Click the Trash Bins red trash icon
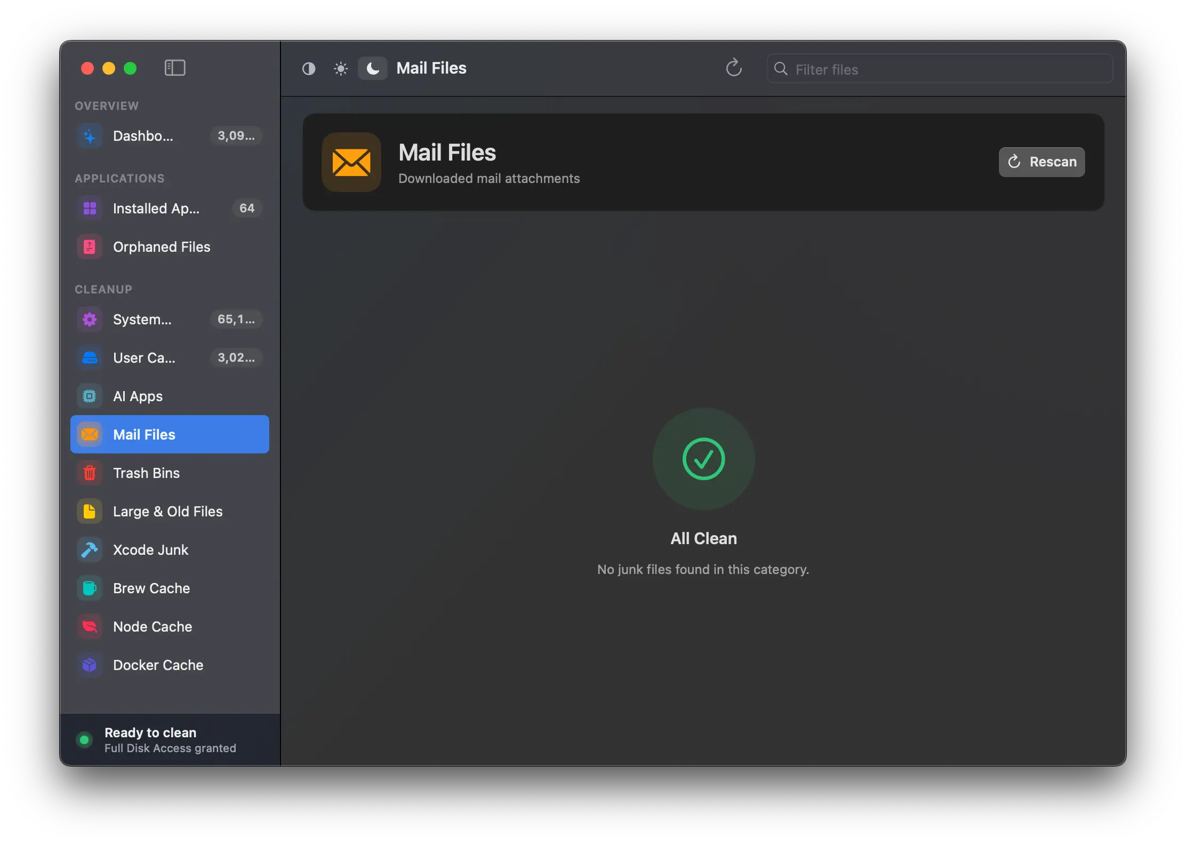1186x845 pixels. 90,473
